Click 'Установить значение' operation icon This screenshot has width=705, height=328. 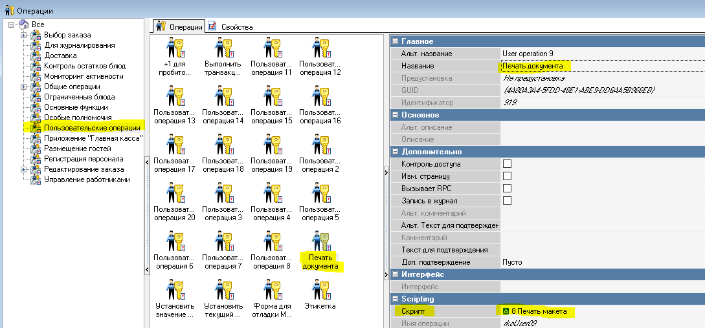pyautogui.click(x=175, y=290)
